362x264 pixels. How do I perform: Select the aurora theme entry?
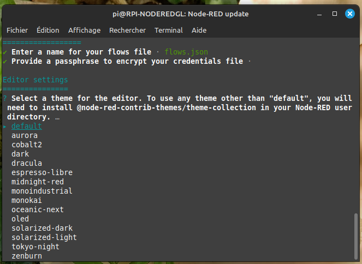[25, 135]
